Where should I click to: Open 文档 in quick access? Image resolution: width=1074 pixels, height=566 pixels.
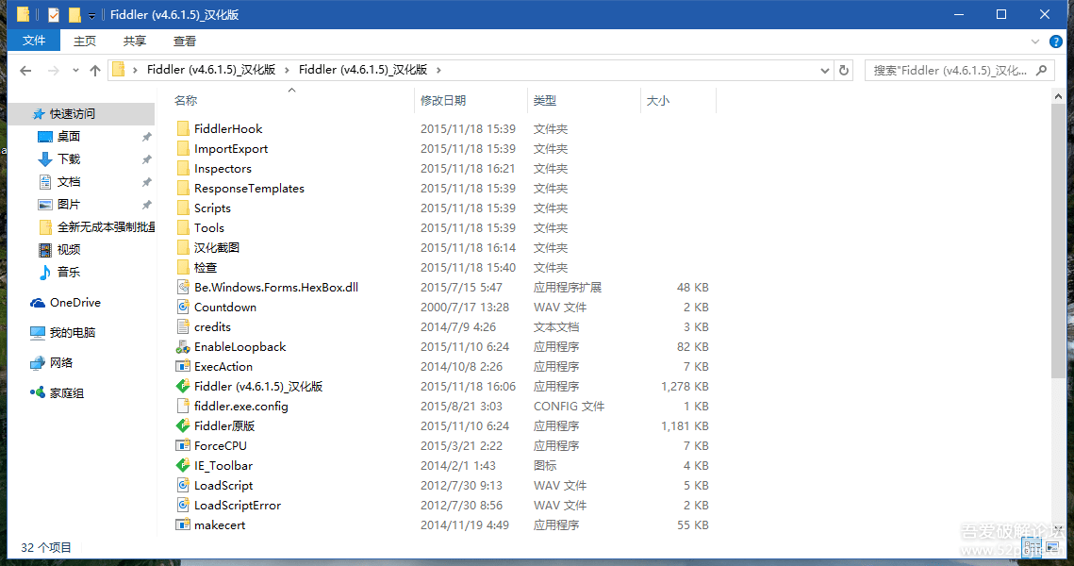click(x=58, y=182)
